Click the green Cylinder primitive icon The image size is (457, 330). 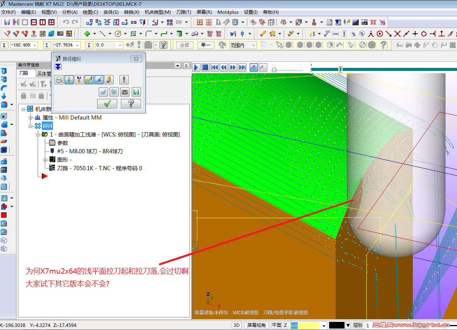click(179, 34)
